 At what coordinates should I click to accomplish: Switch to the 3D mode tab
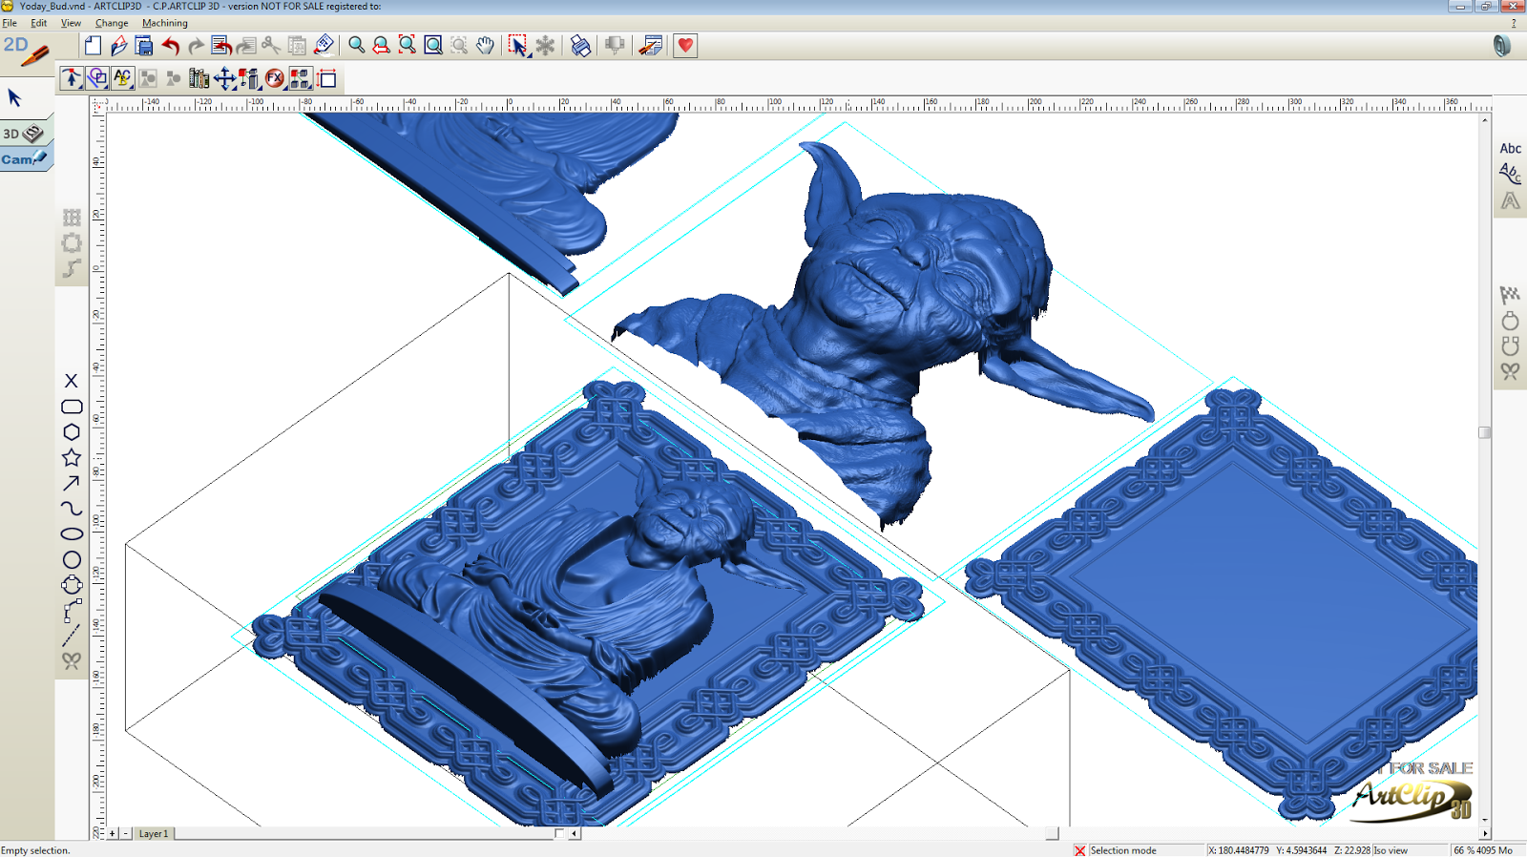(x=26, y=133)
